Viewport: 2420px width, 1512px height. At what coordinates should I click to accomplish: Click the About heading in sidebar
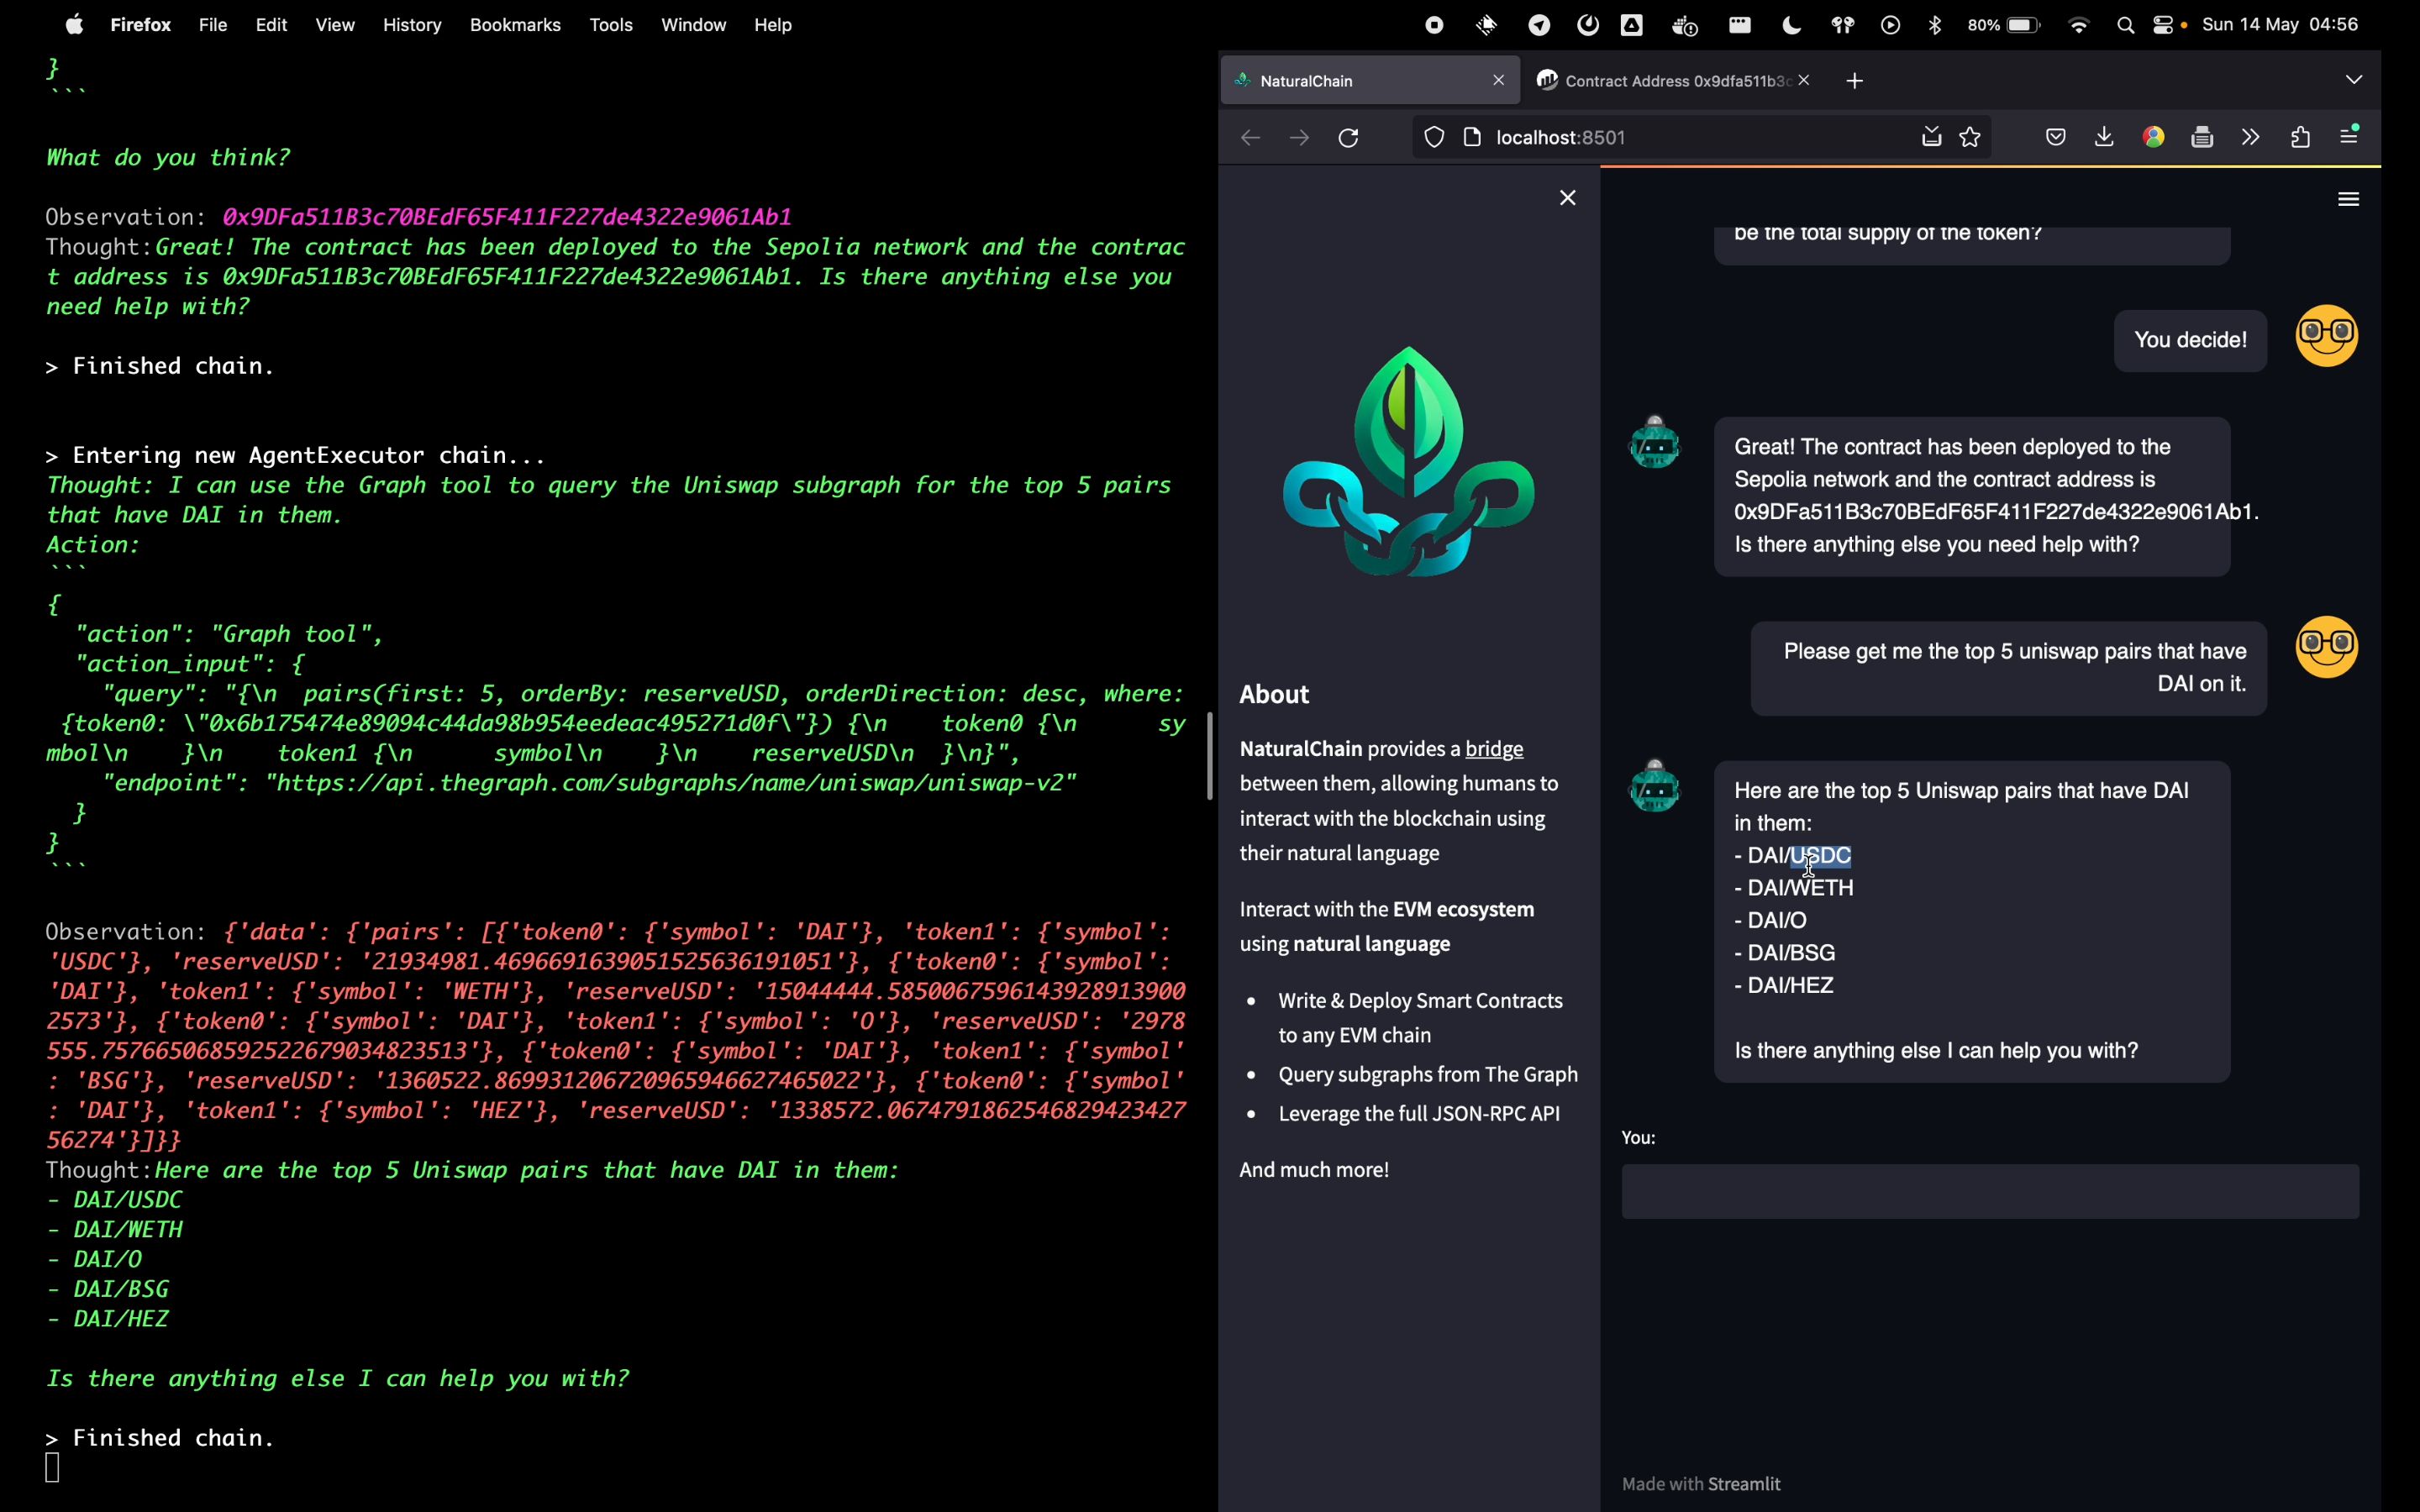[1274, 694]
